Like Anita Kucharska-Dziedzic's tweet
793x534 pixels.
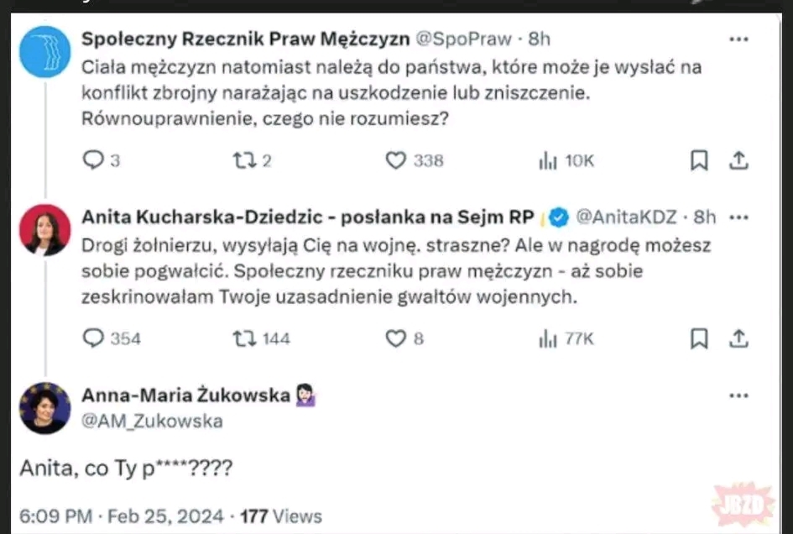[395, 338]
